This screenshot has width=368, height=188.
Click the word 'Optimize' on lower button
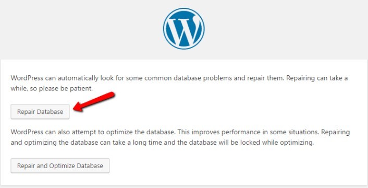point(59,166)
